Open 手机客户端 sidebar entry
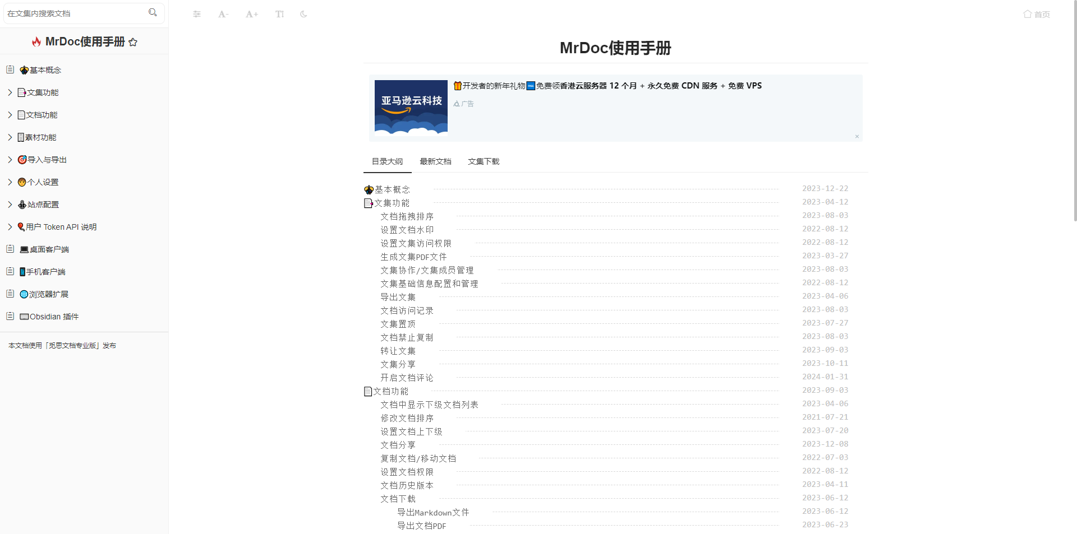The width and height of the screenshot is (1077, 534). tap(43, 272)
